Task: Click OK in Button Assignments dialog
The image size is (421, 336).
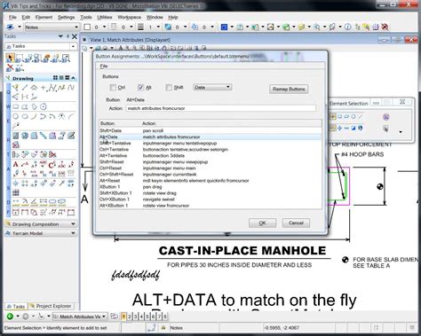Action: pos(262,223)
